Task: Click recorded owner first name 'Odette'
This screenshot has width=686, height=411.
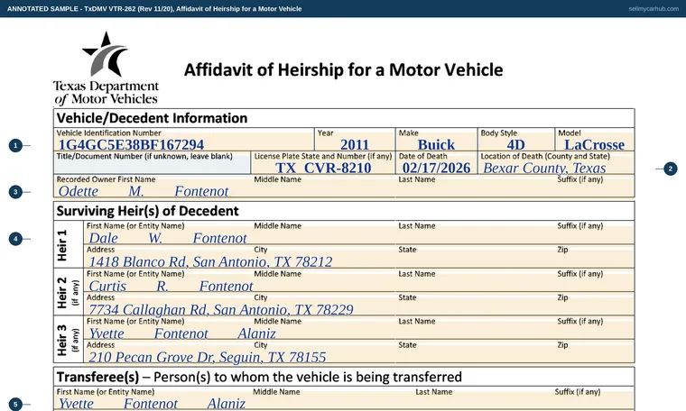Action: [x=79, y=191]
